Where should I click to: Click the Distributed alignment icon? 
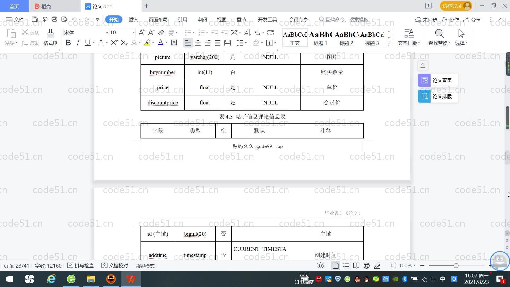coord(227,43)
